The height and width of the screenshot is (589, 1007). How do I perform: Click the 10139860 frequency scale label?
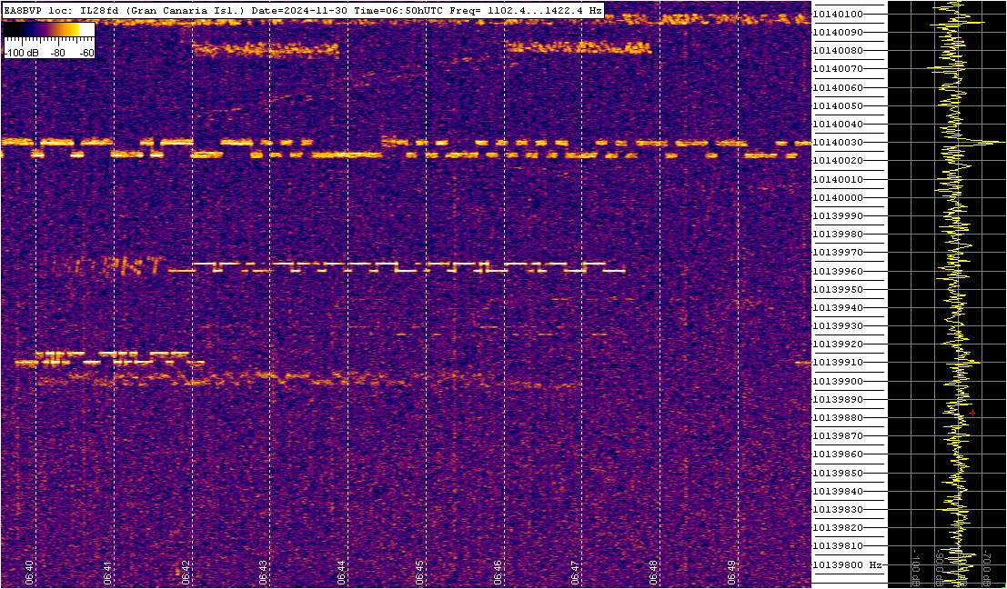coord(838,454)
